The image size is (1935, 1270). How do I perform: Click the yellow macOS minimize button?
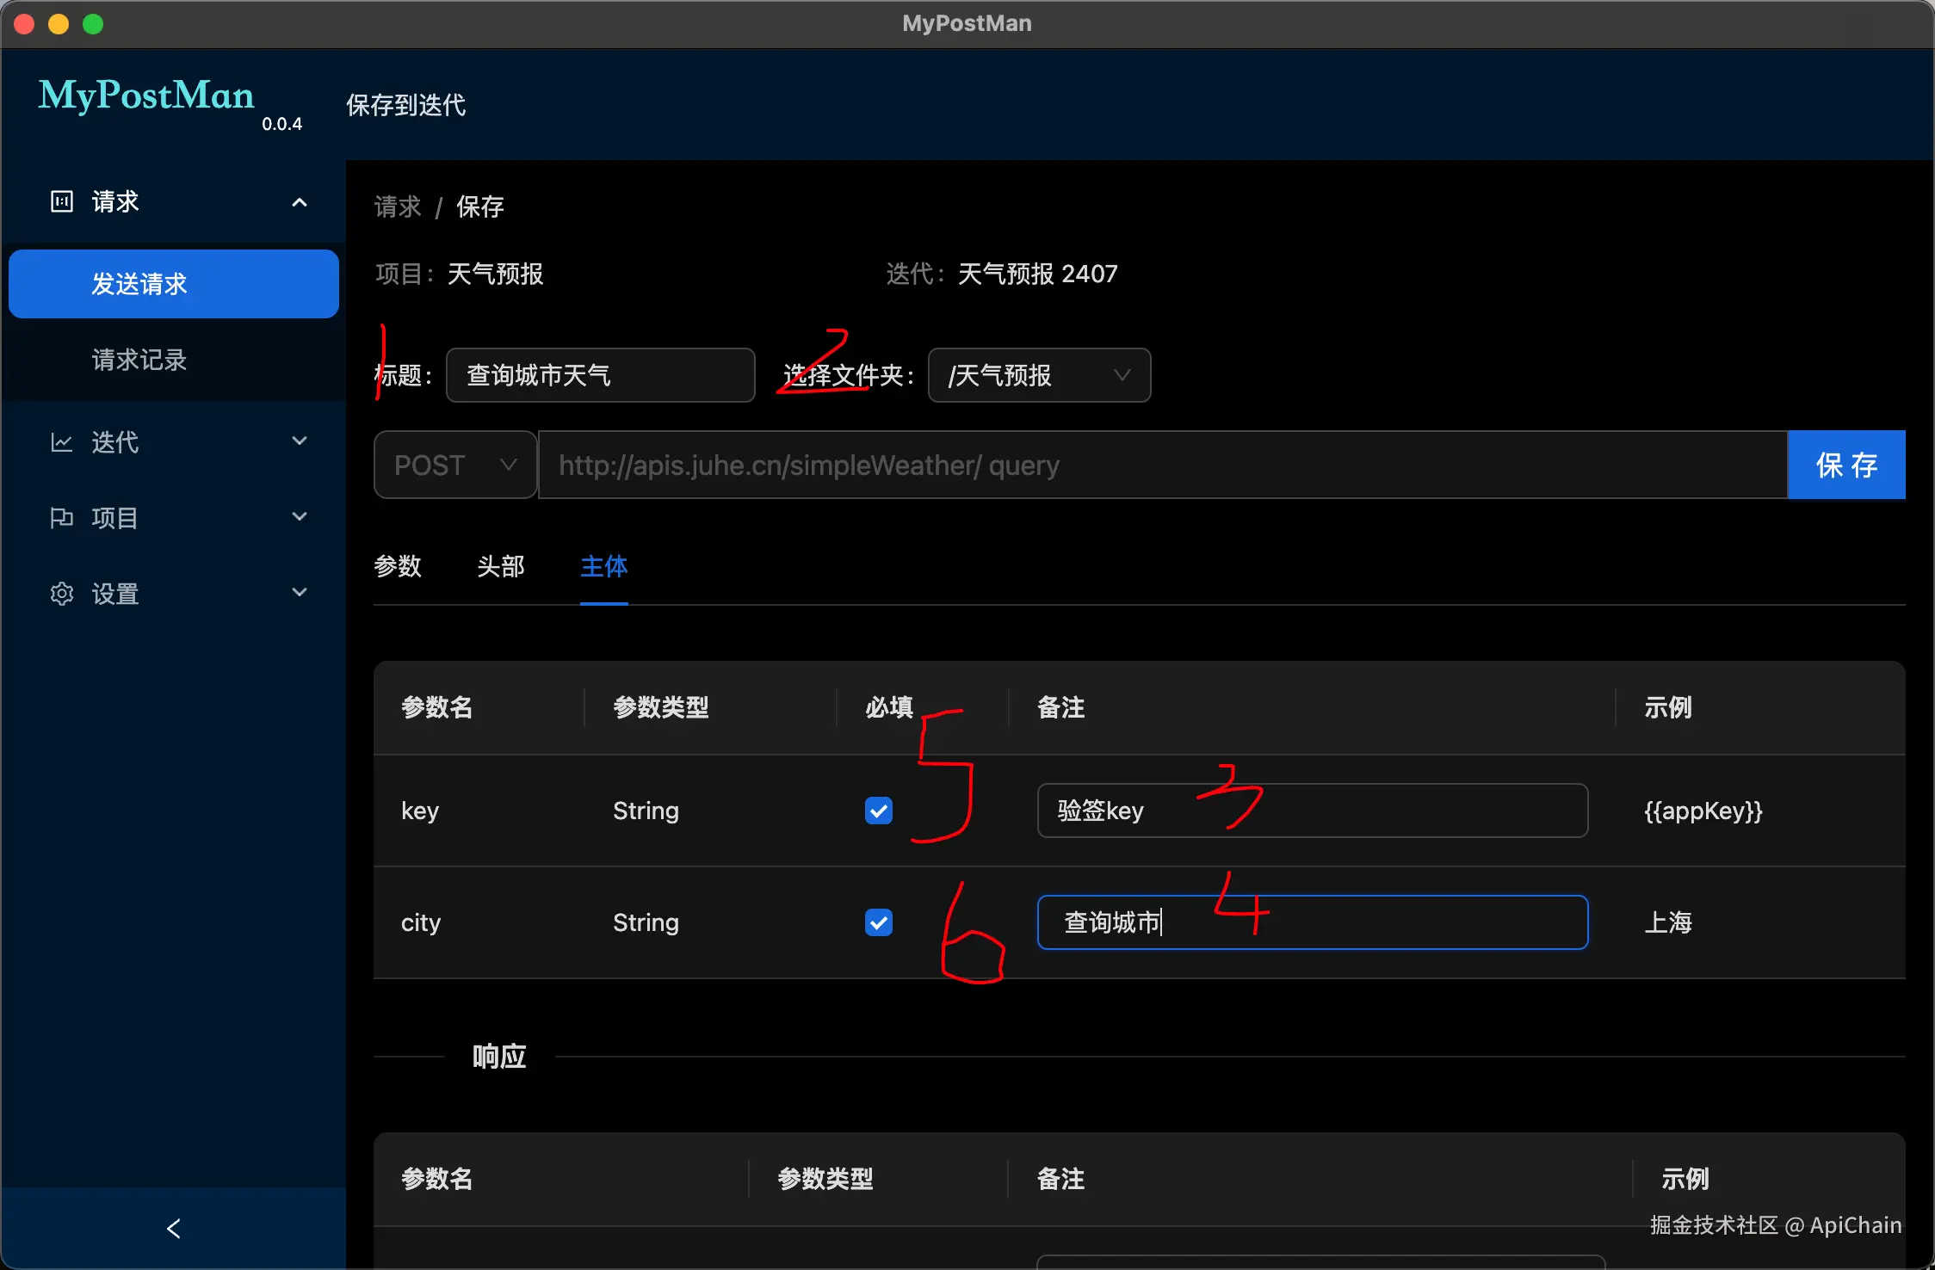click(59, 24)
